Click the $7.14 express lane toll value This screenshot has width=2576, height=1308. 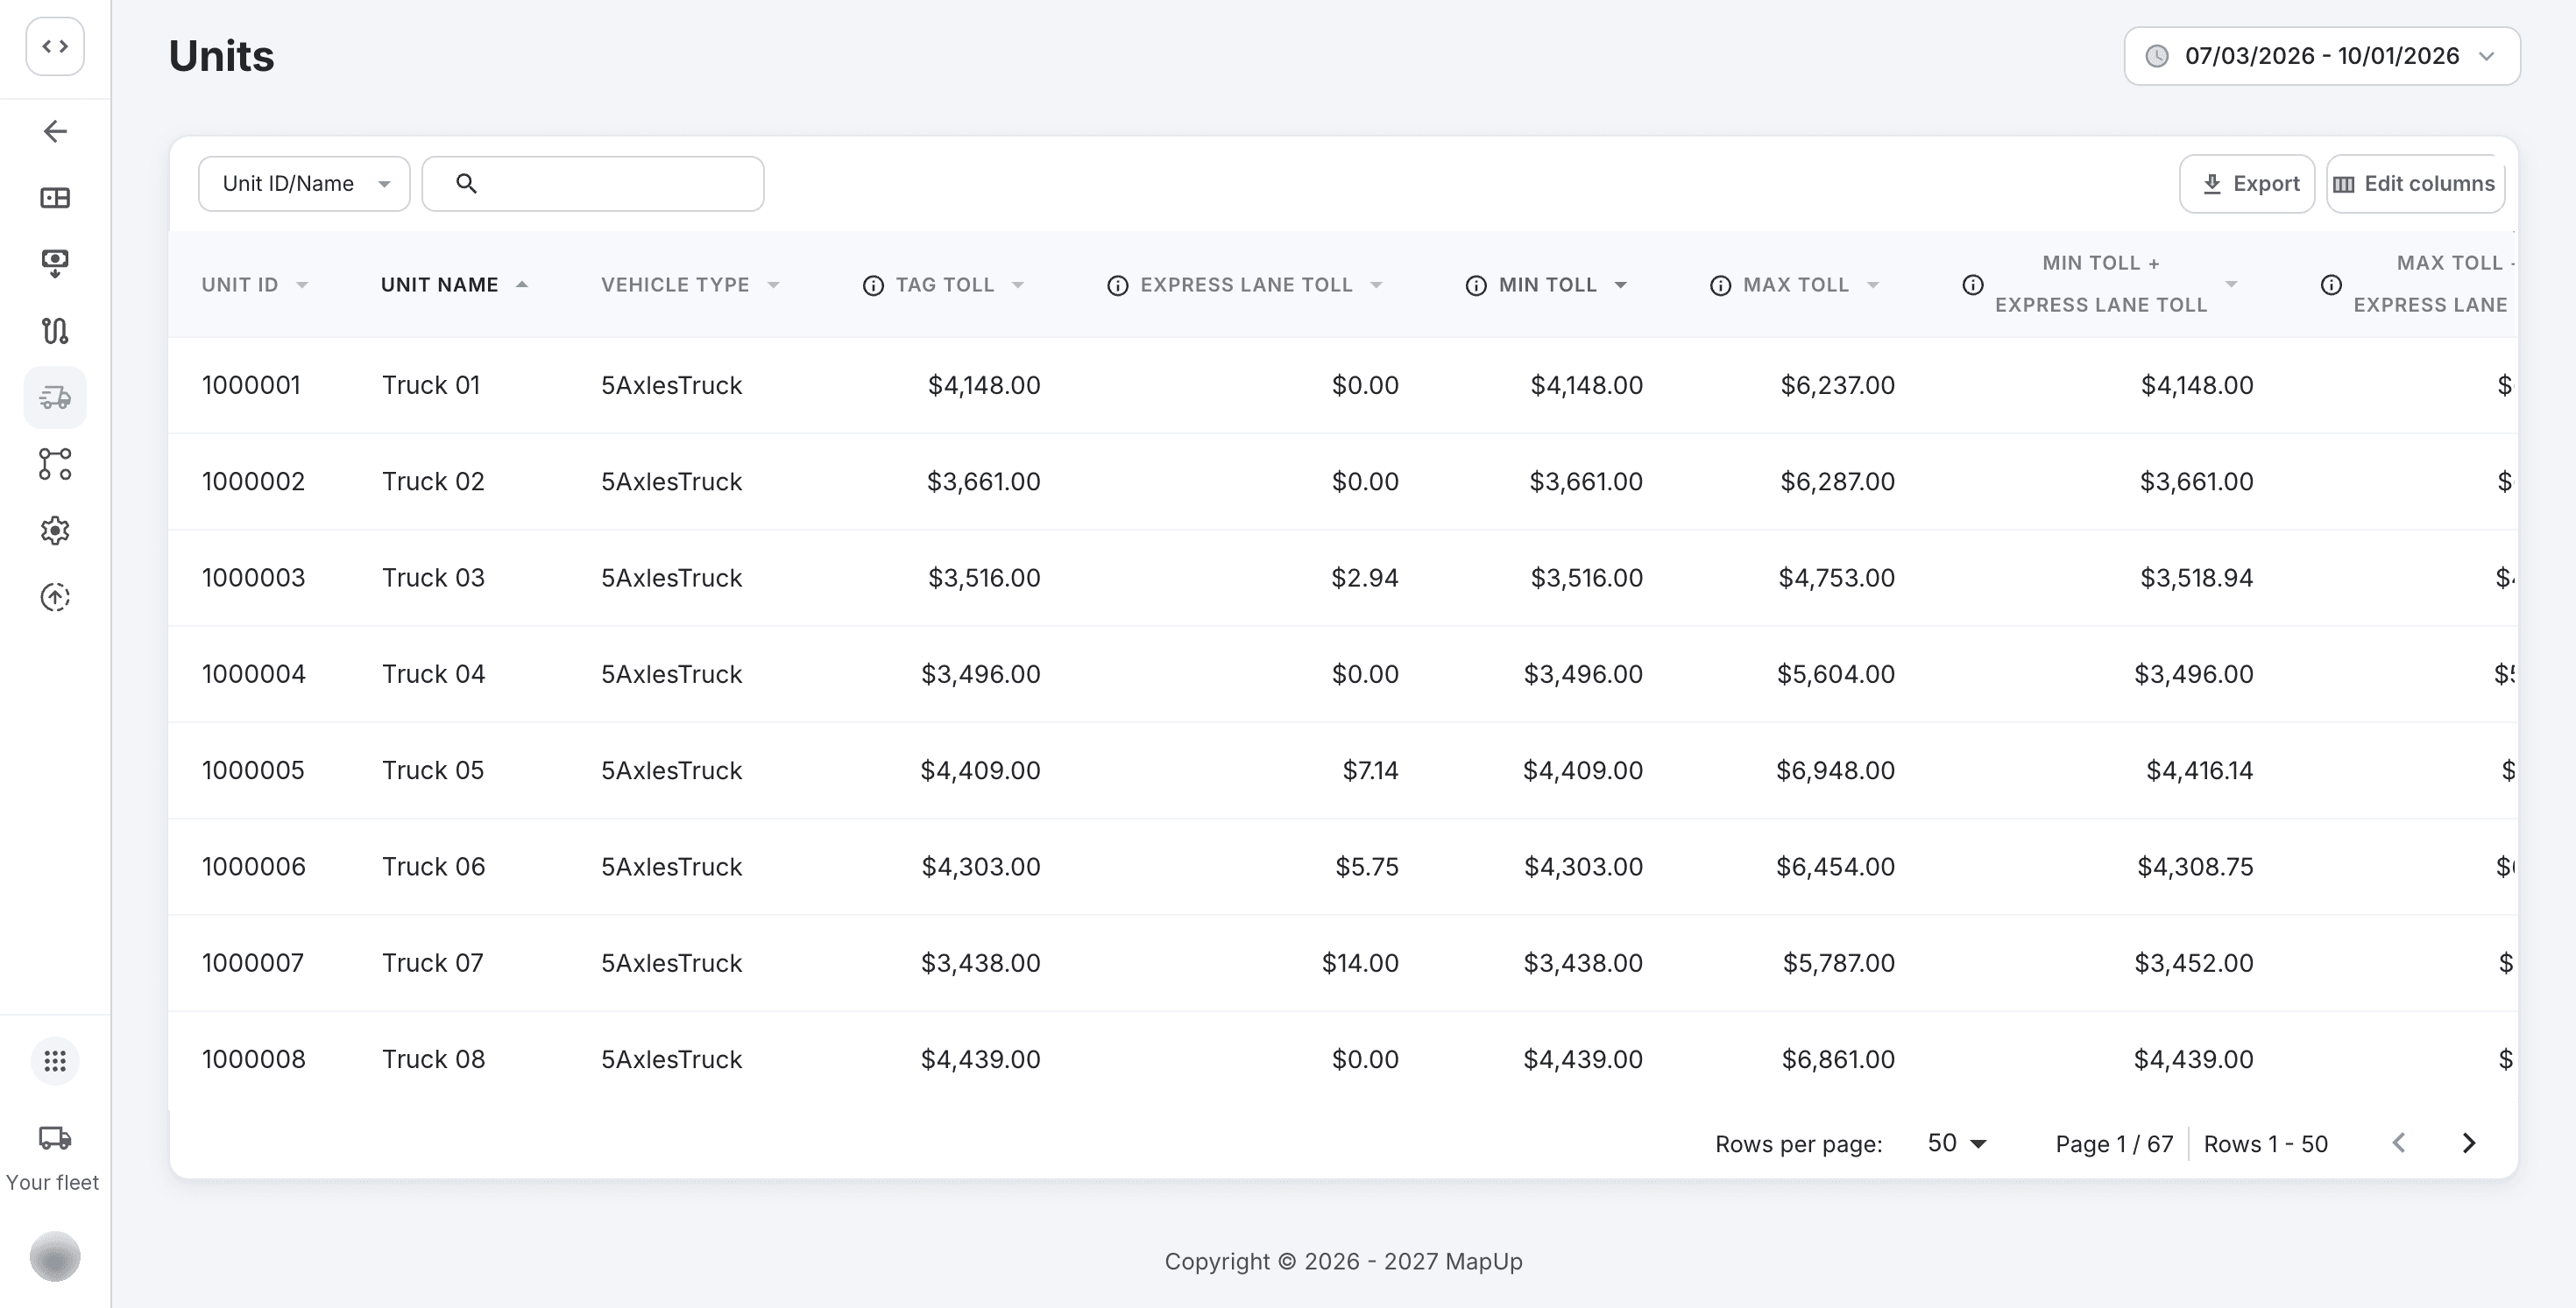coord(1370,770)
